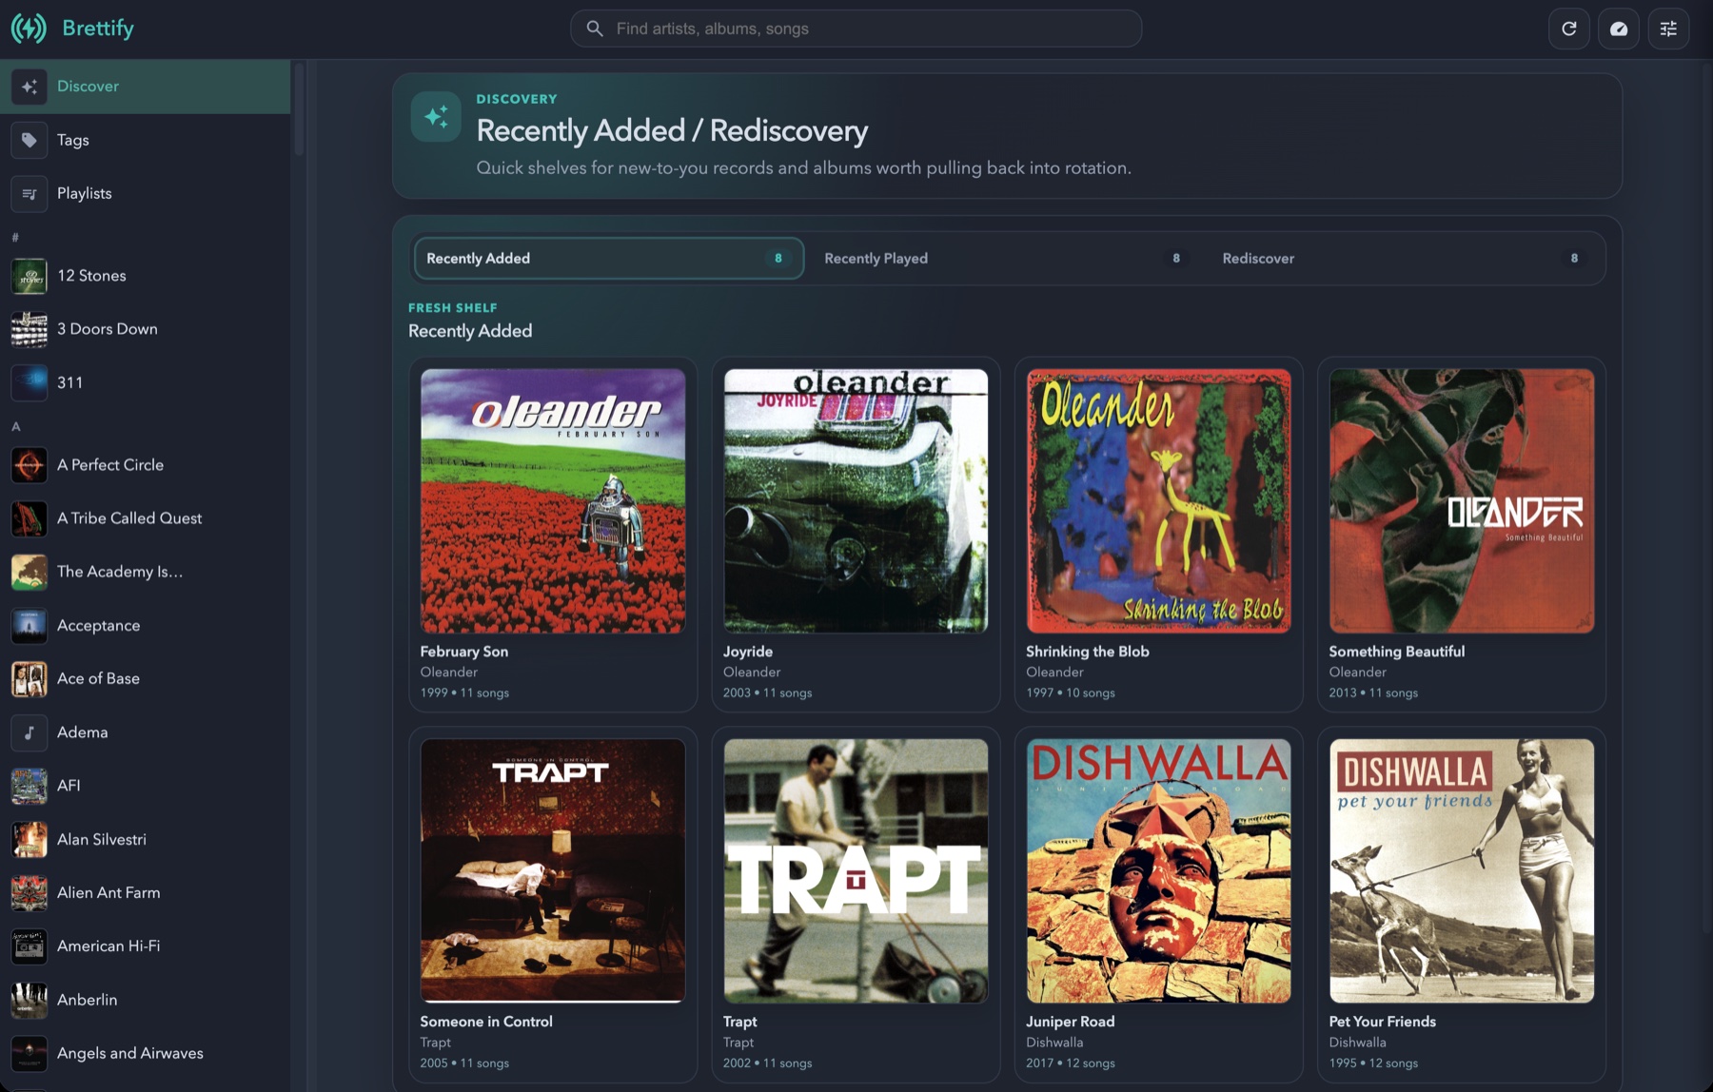
Task: Select 12 Stones artist name
Action: 91,276
